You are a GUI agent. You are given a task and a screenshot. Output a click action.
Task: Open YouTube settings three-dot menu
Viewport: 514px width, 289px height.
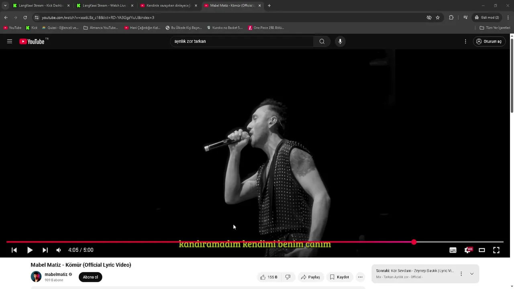465,41
